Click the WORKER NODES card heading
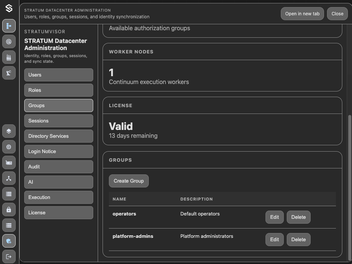Viewport: 352px width, 264px height. (x=131, y=52)
